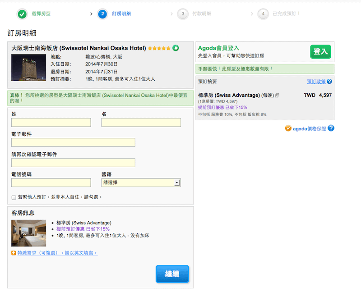The height and width of the screenshot is (296, 361).
Task: Click the hotel name 大阪瑞士南海飯店 heading
Action: pyautogui.click(x=79, y=48)
